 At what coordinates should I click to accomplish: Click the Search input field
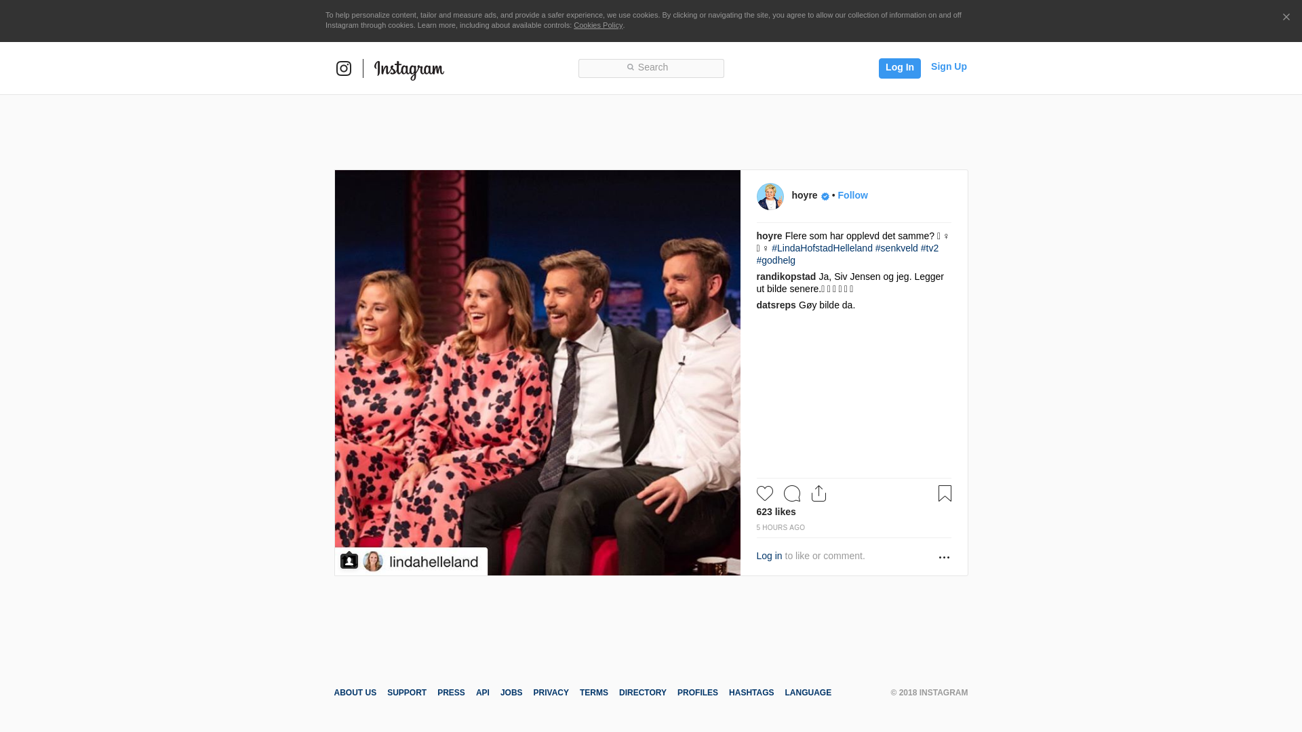point(651,68)
